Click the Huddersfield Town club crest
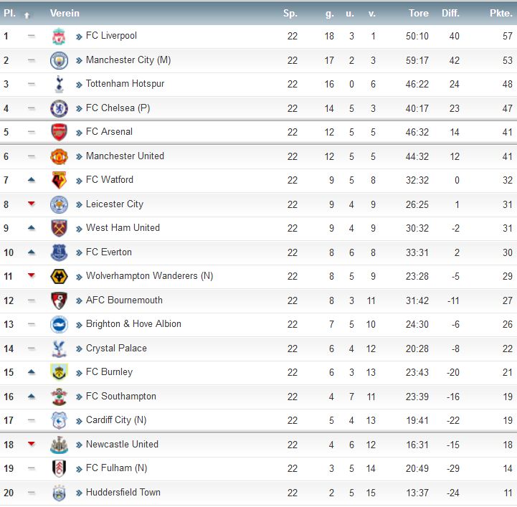 pyautogui.click(x=59, y=493)
